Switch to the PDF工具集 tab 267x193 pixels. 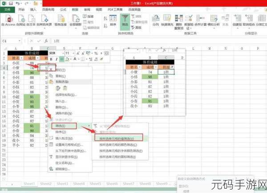115,9
